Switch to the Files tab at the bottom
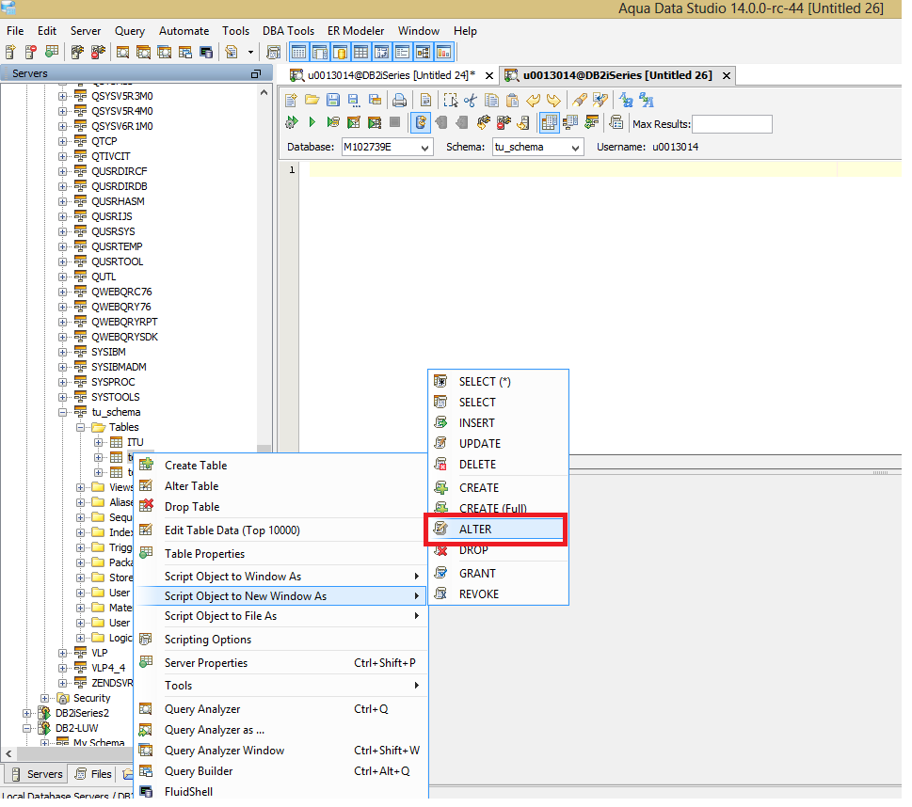The image size is (912, 807). coord(92,774)
